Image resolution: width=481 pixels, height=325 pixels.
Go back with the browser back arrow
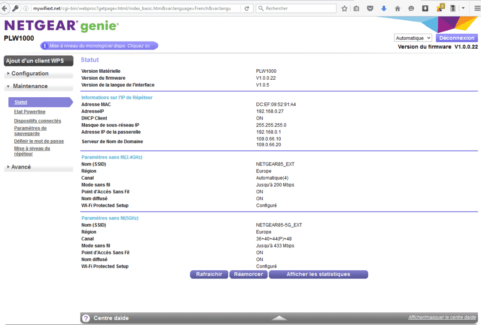[x=4, y=8]
